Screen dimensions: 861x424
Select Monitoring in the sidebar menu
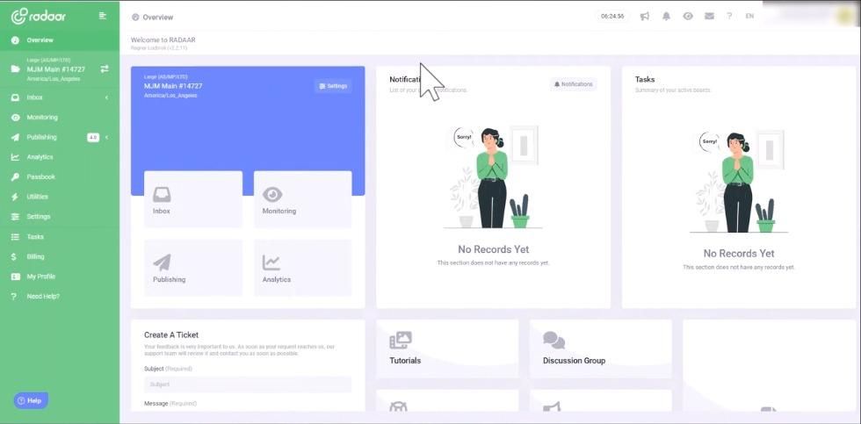click(x=42, y=118)
